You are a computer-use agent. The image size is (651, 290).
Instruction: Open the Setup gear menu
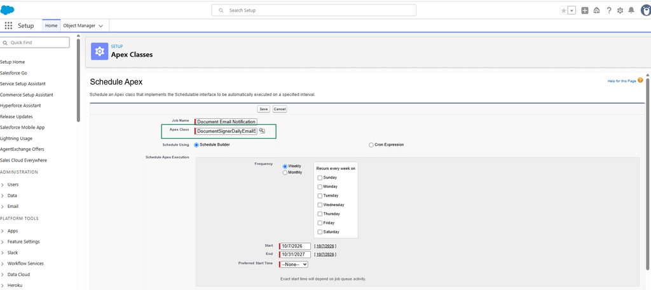coord(620,10)
